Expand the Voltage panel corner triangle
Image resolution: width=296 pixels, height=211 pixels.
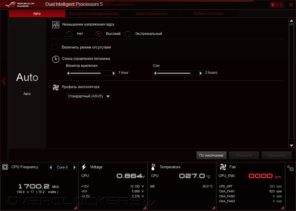(145, 208)
